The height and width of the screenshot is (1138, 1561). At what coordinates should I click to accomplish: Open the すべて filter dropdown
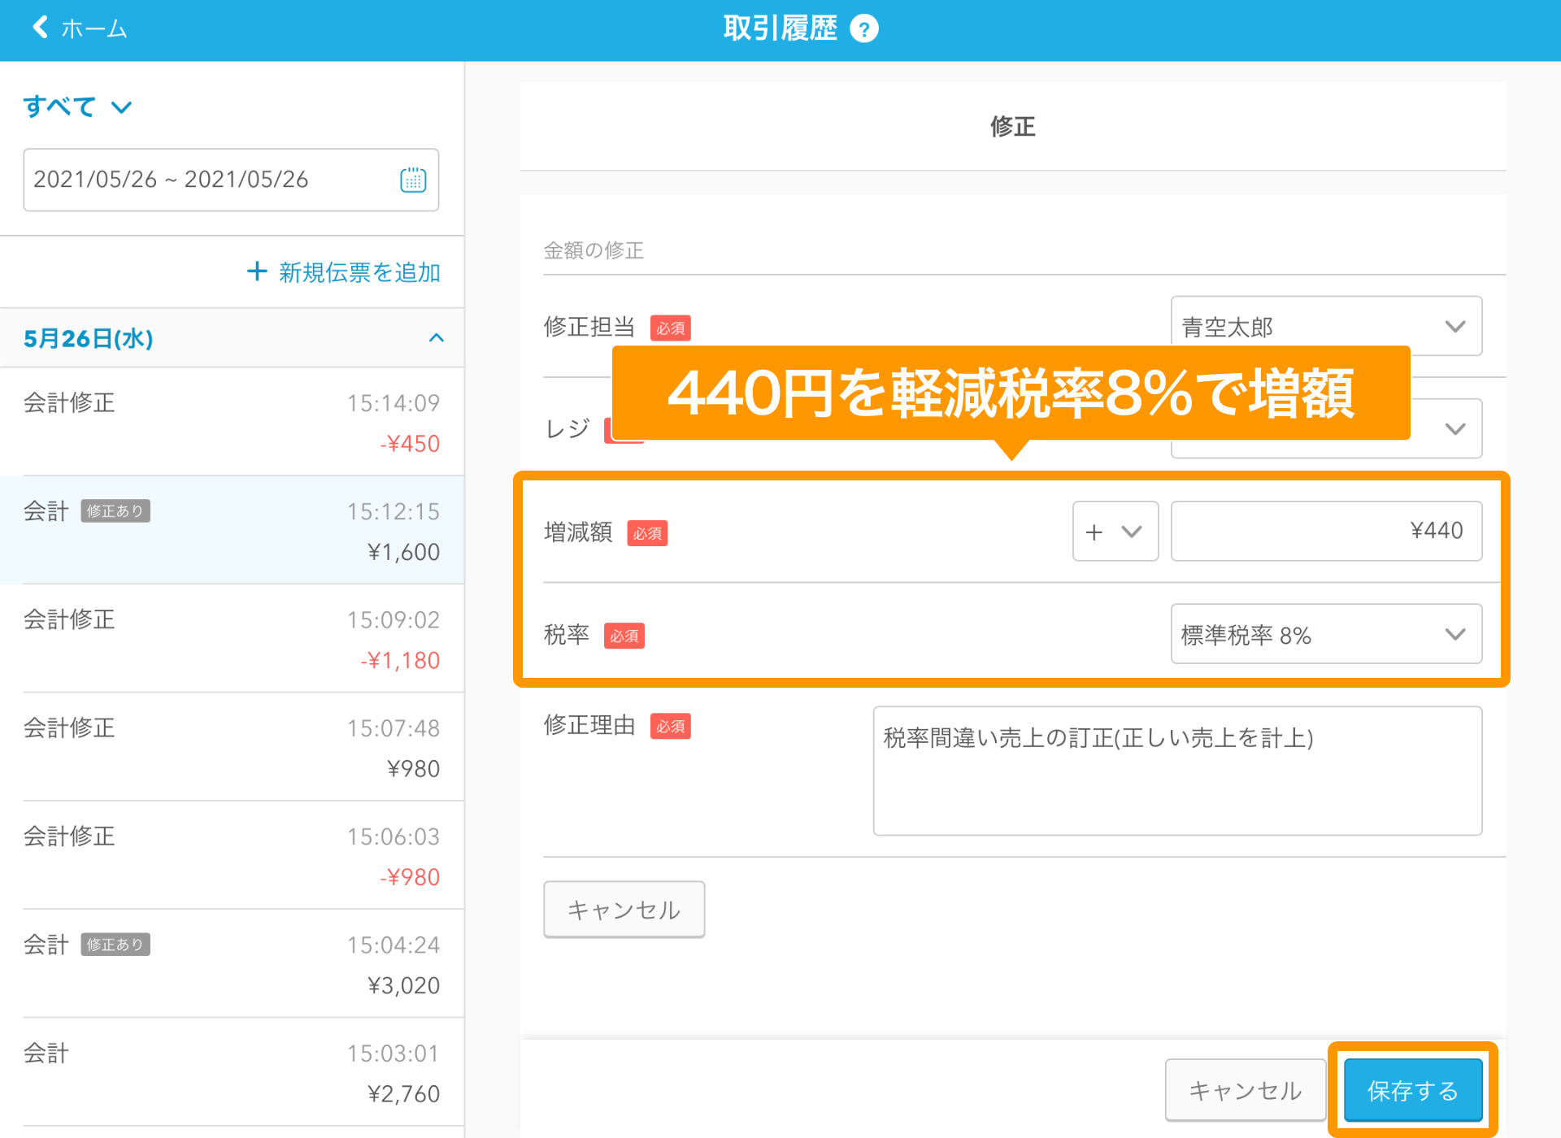pyautogui.click(x=77, y=106)
